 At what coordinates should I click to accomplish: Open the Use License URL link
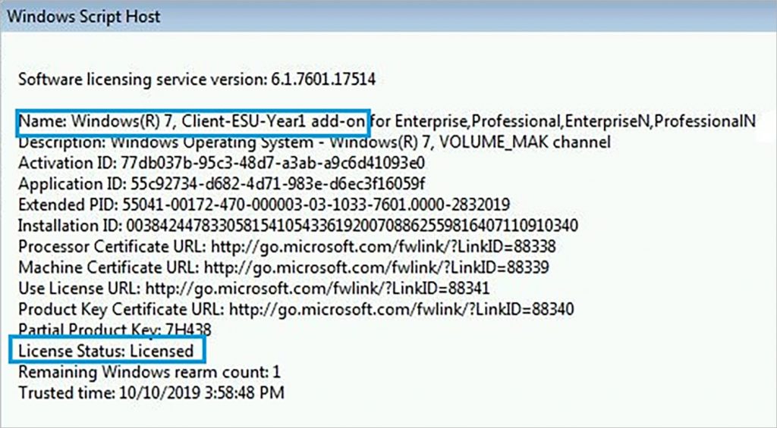317,289
